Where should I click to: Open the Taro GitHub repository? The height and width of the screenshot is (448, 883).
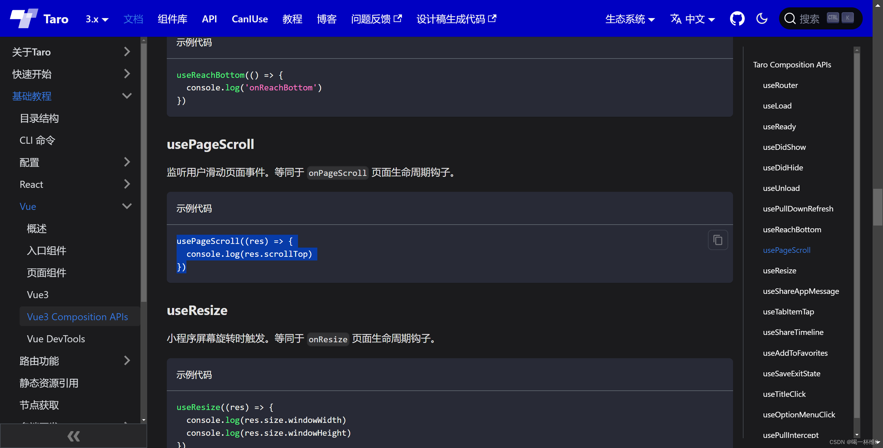pyautogui.click(x=737, y=18)
